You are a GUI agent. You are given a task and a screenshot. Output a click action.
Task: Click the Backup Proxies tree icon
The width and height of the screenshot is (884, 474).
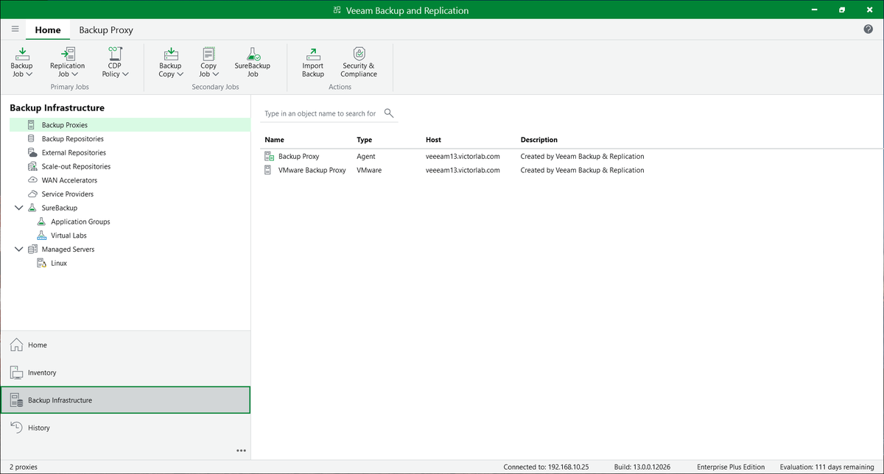[31, 125]
